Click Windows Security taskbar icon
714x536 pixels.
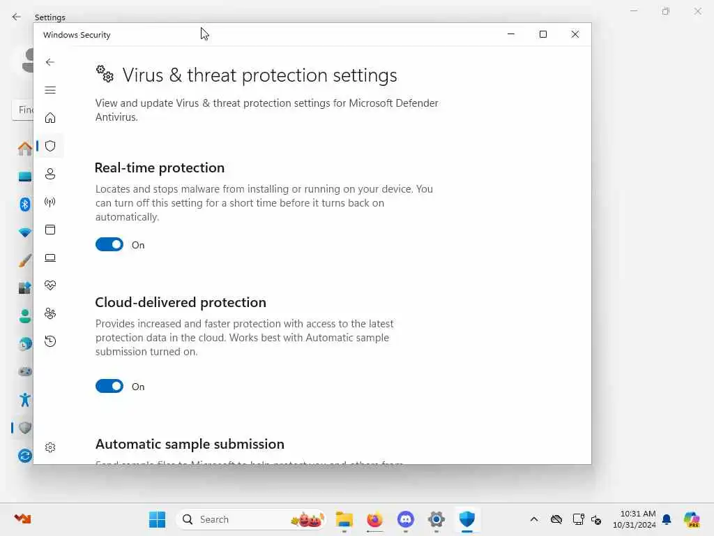[x=466, y=519]
